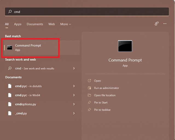The image size is (175, 140).
Task: Click the search settings share icon
Action: pyautogui.click(x=156, y=24)
